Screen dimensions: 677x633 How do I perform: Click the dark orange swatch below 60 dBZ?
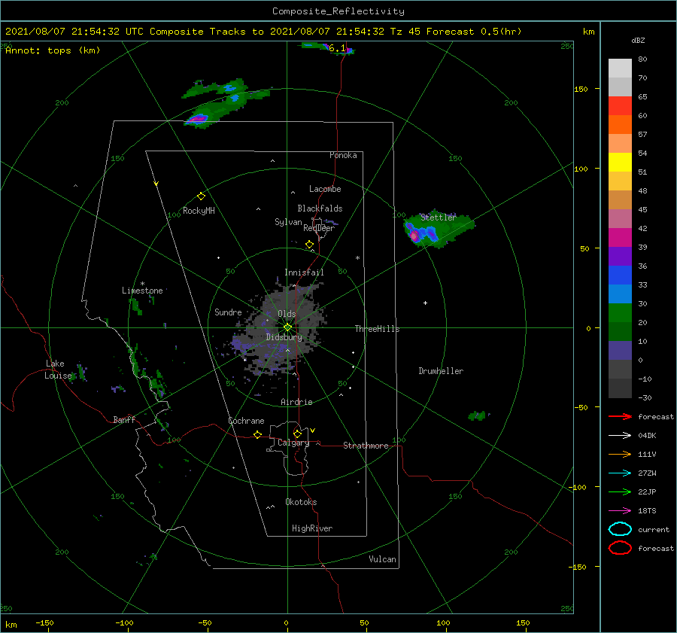[620, 124]
